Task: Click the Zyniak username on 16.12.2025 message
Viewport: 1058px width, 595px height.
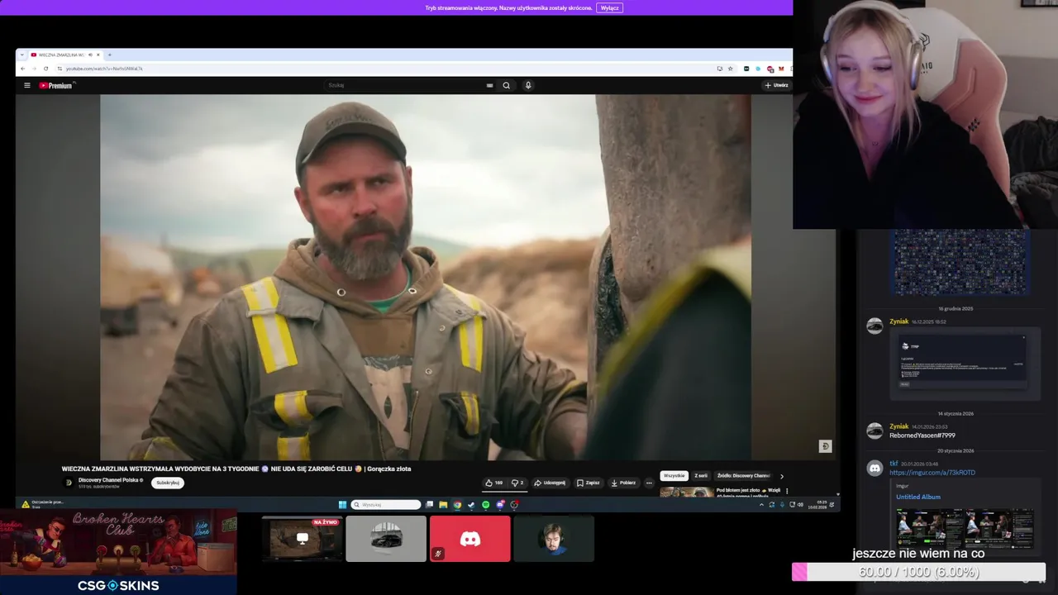Action: (x=898, y=321)
